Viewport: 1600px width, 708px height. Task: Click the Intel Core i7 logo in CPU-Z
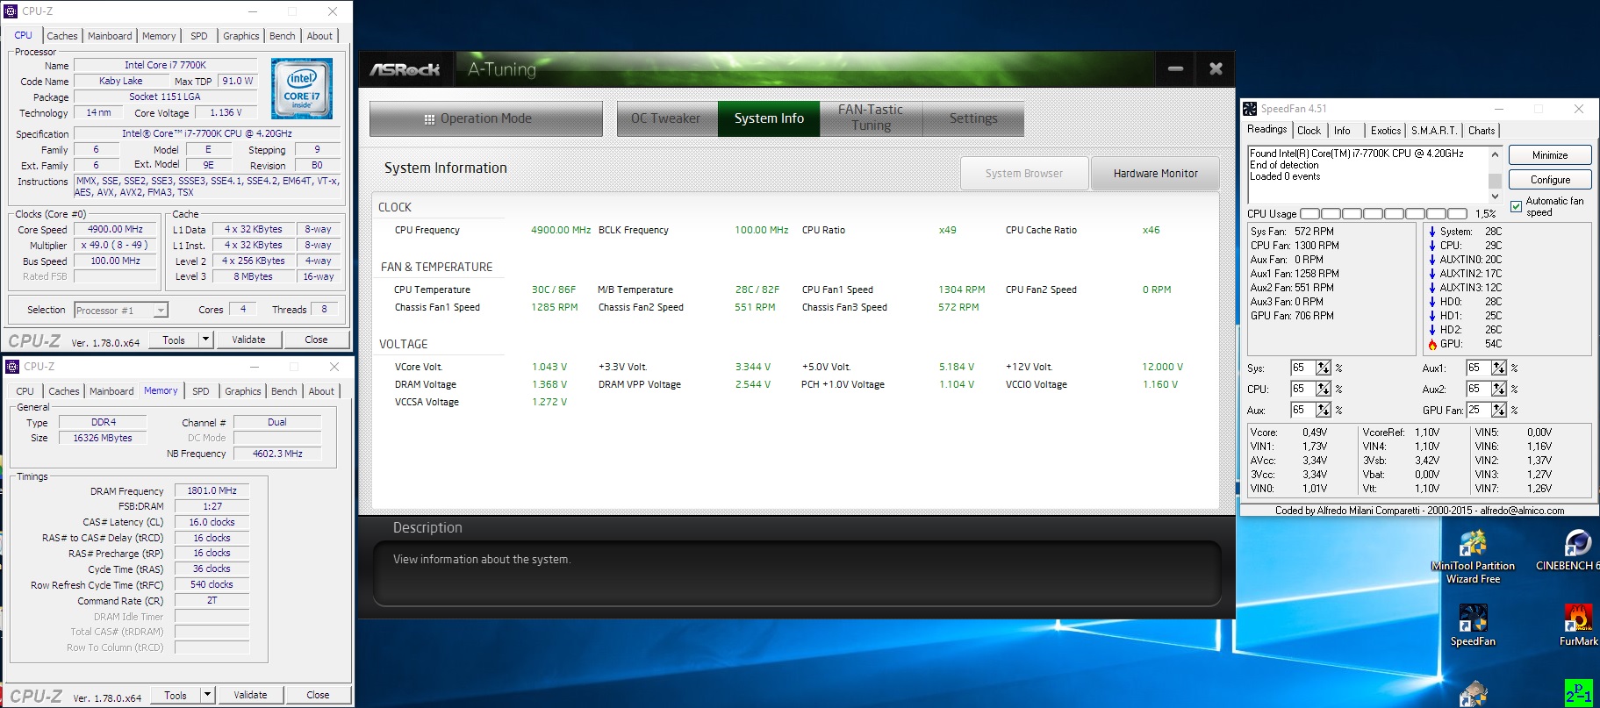[x=302, y=89]
